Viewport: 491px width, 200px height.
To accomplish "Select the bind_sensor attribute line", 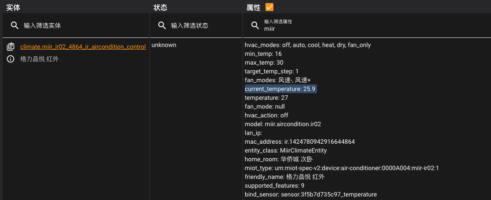I will point(311,194).
